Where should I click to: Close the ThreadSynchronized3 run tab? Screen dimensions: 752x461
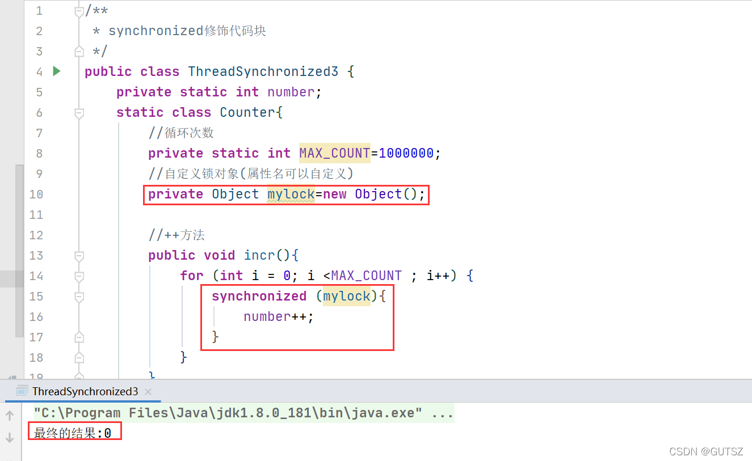pos(148,391)
